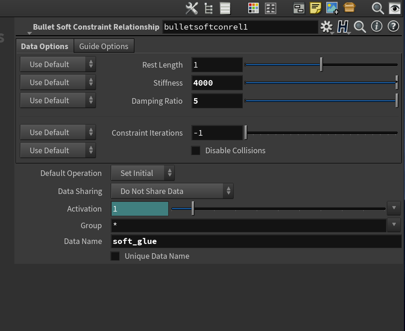This screenshot has height=331, width=405.
Task: Click the Activation value field
Action: click(140, 209)
